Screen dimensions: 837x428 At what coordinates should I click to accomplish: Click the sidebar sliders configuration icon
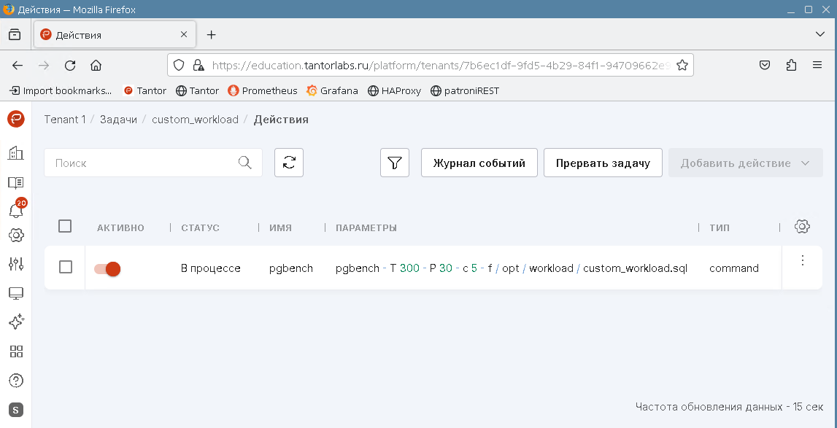(16, 264)
